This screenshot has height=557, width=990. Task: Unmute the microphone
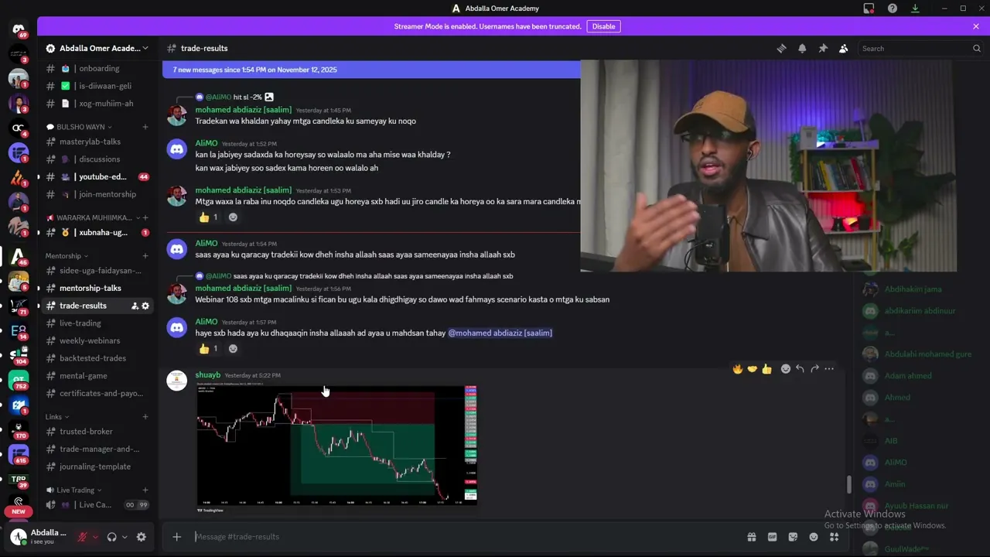(x=83, y=537)
